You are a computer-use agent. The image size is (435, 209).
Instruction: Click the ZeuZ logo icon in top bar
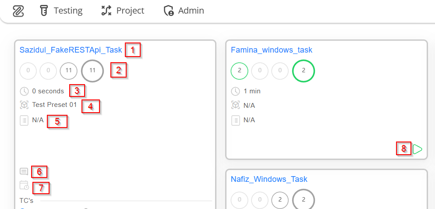click(x=18, y=11)
